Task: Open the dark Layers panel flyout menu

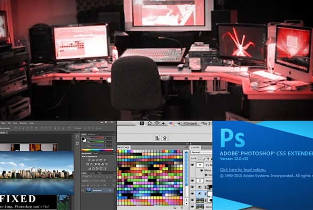Action: (x=115, y=173)
